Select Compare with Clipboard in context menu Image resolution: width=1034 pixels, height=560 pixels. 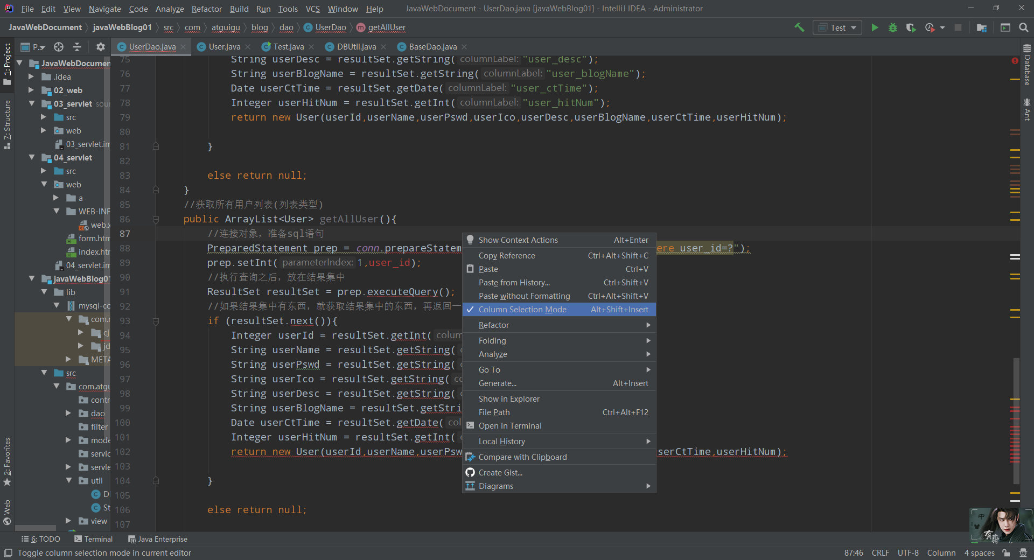(523, 457)
